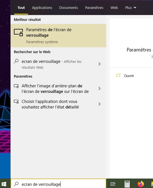Screen dimensions: 153x188
Task: Click inside the search field with ecran de verrouillage
Action: coord(58,184)
